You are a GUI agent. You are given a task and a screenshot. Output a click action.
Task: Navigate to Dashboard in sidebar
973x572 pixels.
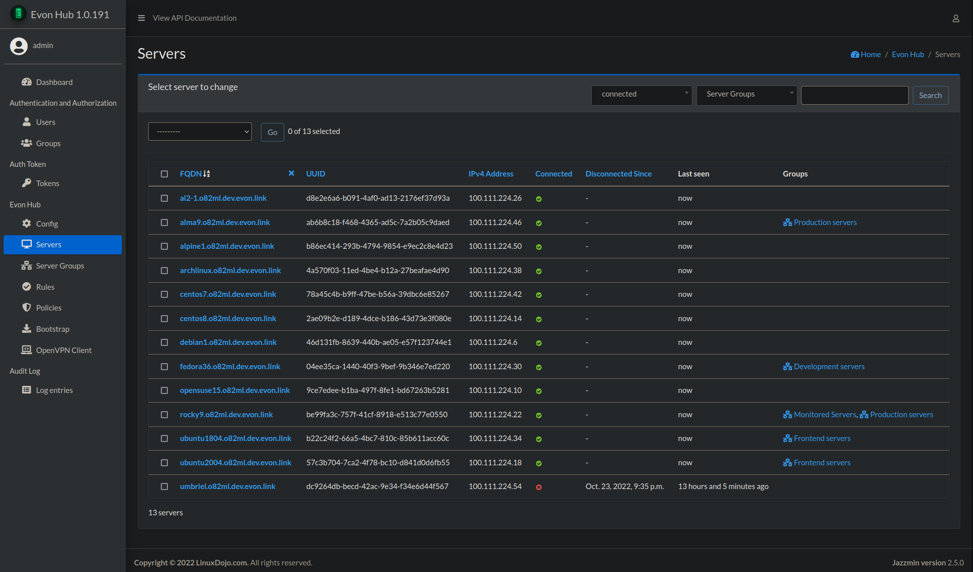click(x=63, y=82)
